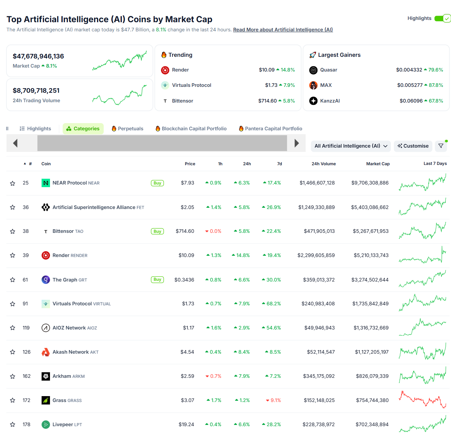Favorite NEAR Protocol with its star
The image size is (451, 434).
(13, 183)
